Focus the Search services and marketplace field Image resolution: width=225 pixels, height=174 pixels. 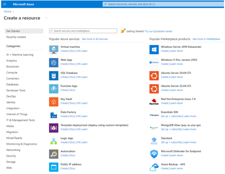click(83, 31)
